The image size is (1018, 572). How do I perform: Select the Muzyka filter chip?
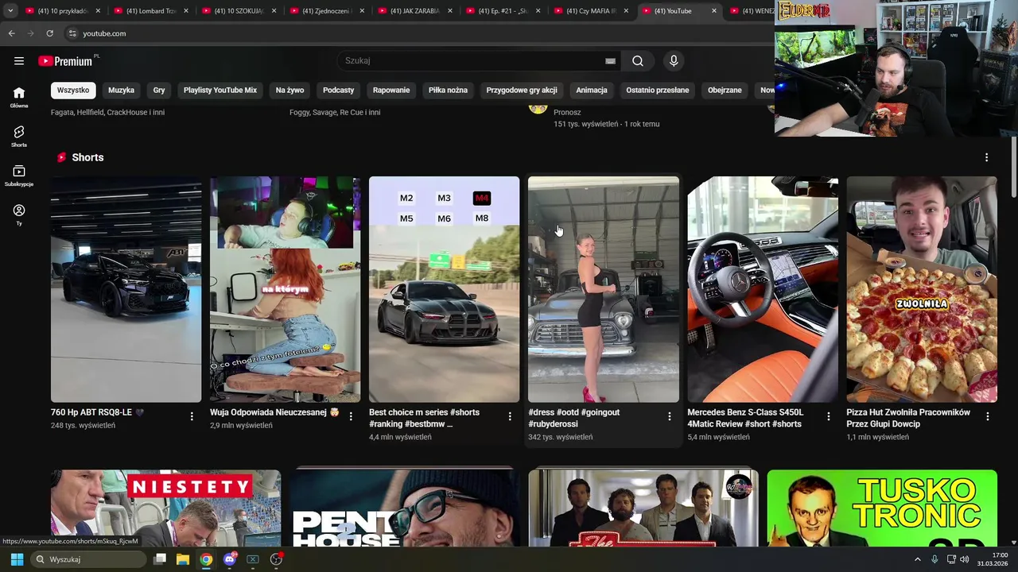coord(121,91)
